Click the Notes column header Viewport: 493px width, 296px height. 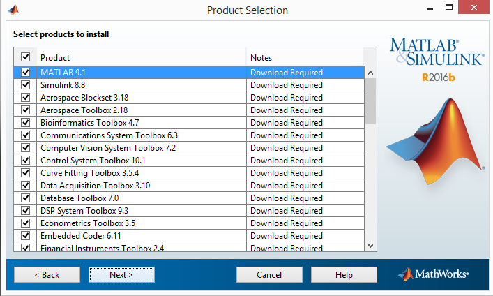pyautogui.click(x=304, y=57)
